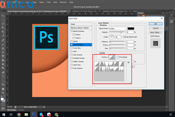Click the contour presets gear icon
175x117 pixels.
point(128,62)
